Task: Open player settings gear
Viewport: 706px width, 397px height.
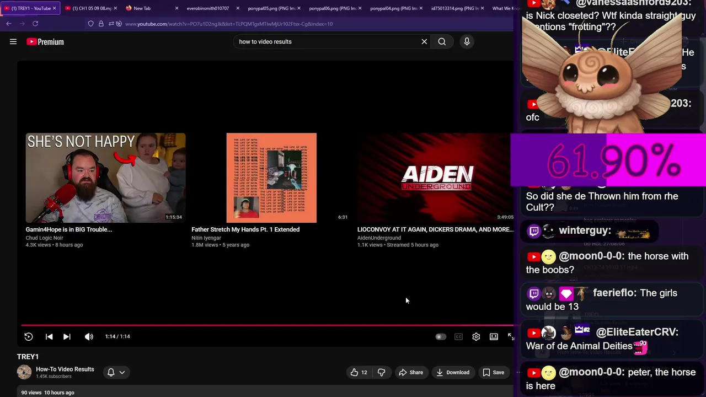Action: pos(476,336)
